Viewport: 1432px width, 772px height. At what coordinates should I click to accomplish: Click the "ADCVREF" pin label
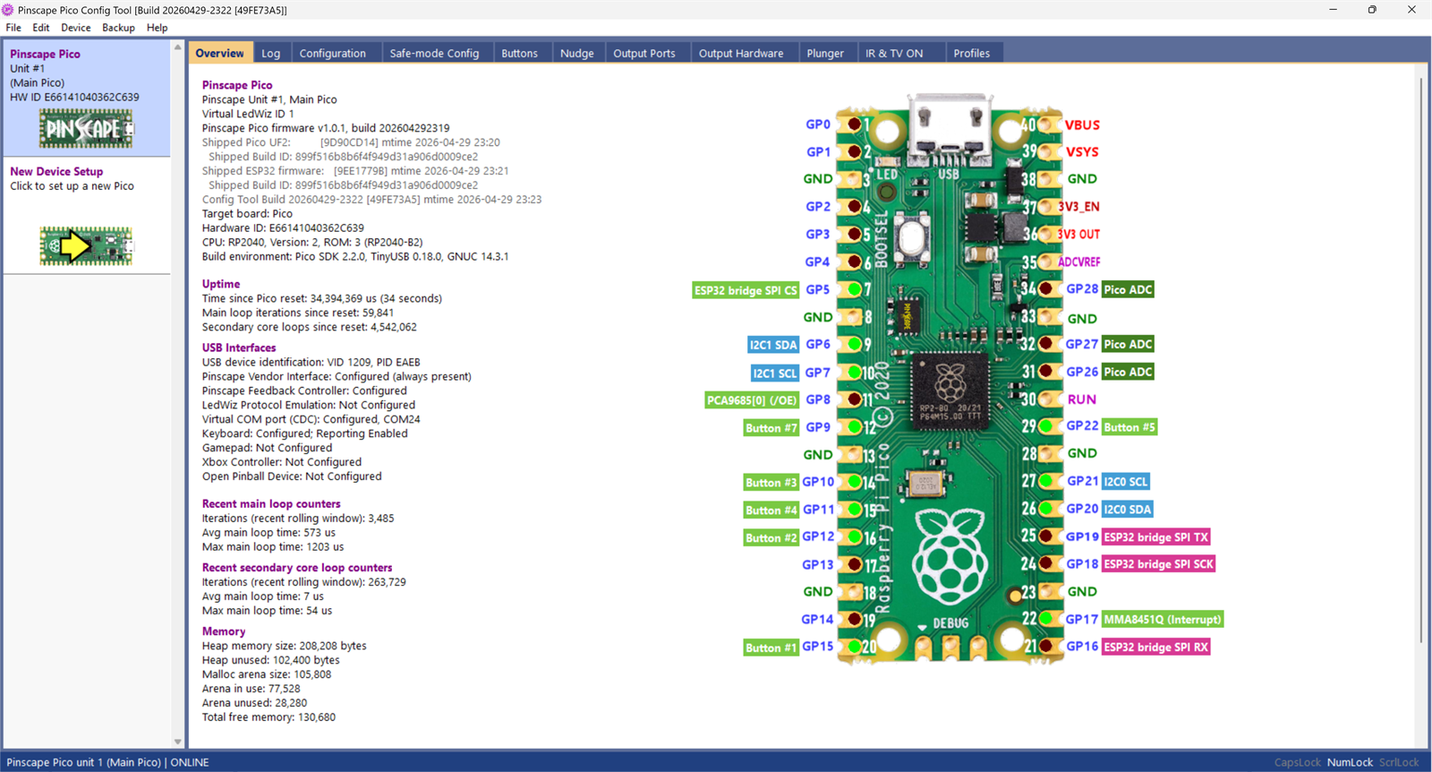(1079, 262)
